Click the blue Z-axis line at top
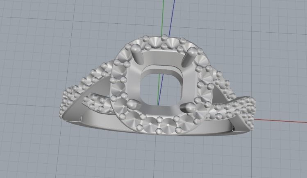 click(172, 18)
